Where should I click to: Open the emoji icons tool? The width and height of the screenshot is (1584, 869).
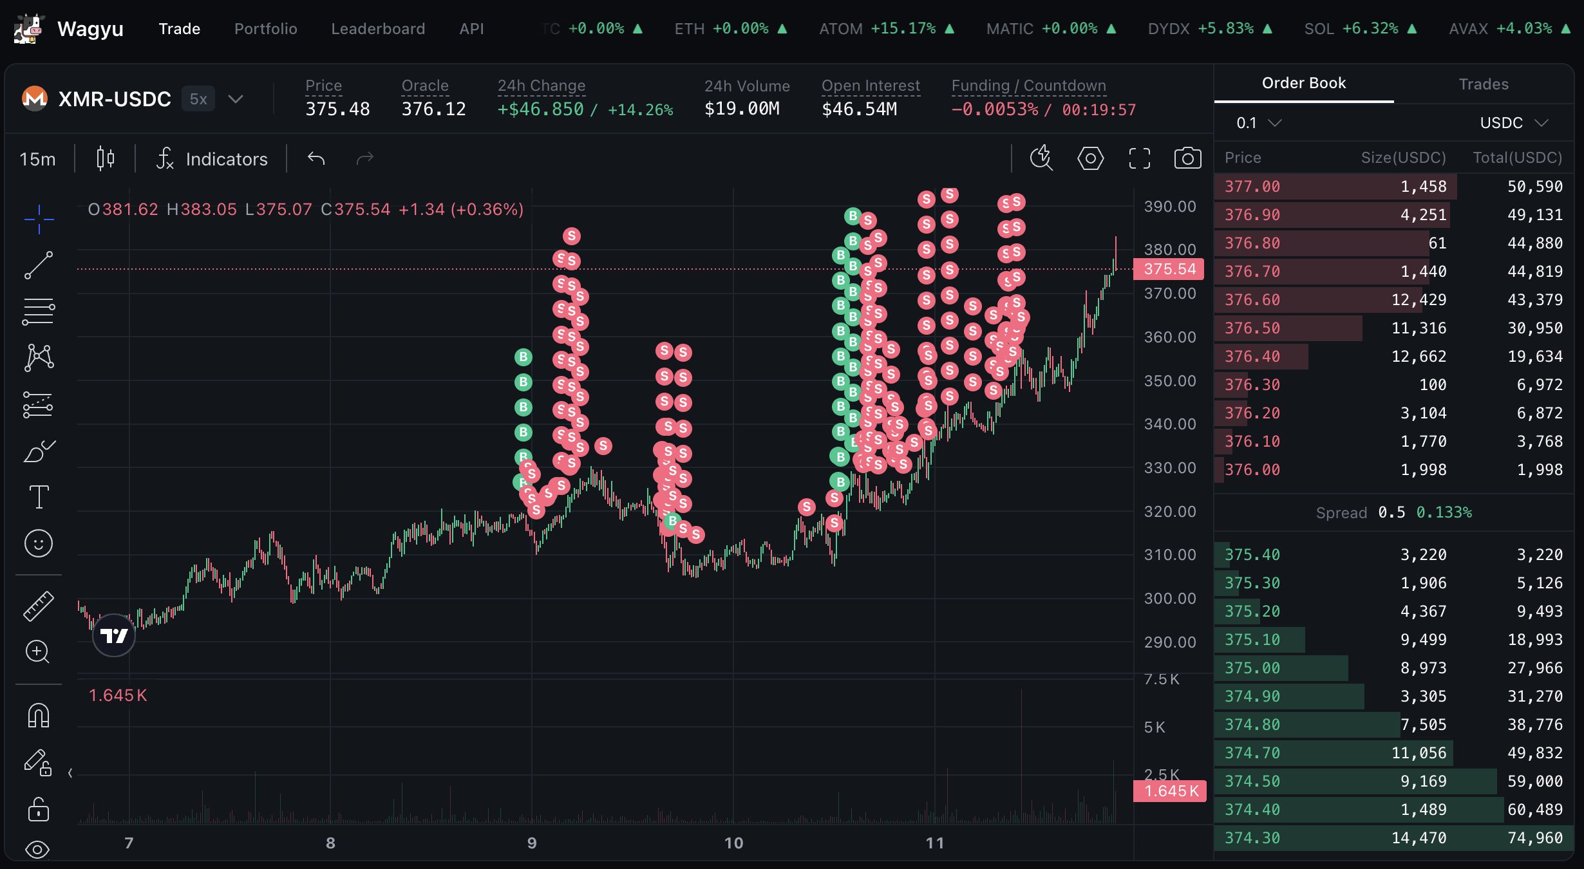pos(39,544)
